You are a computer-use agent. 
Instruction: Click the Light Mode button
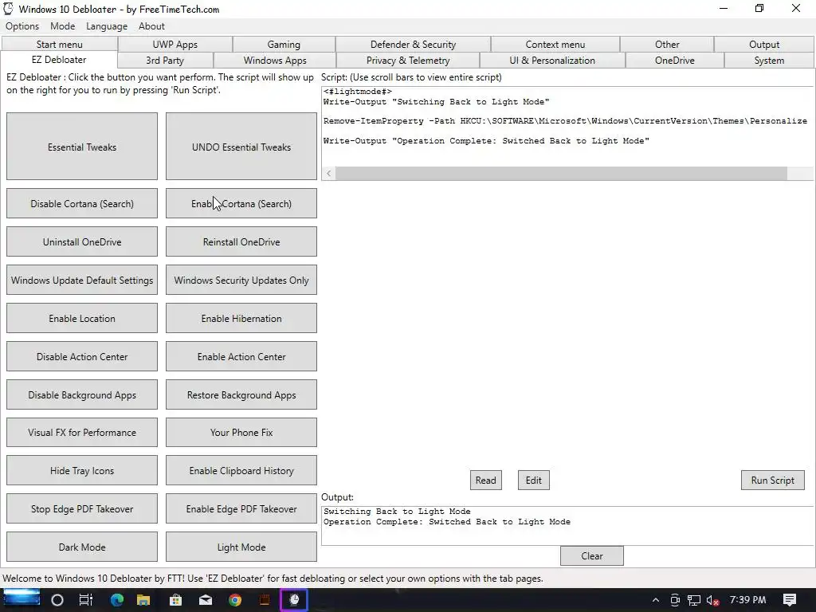tap(241, 547)
